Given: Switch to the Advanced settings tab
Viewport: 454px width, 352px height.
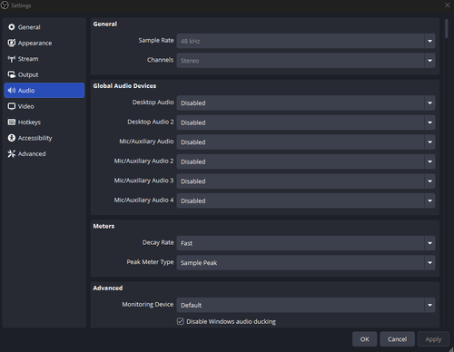Looking at the screenshot, I should click(44, 153).
